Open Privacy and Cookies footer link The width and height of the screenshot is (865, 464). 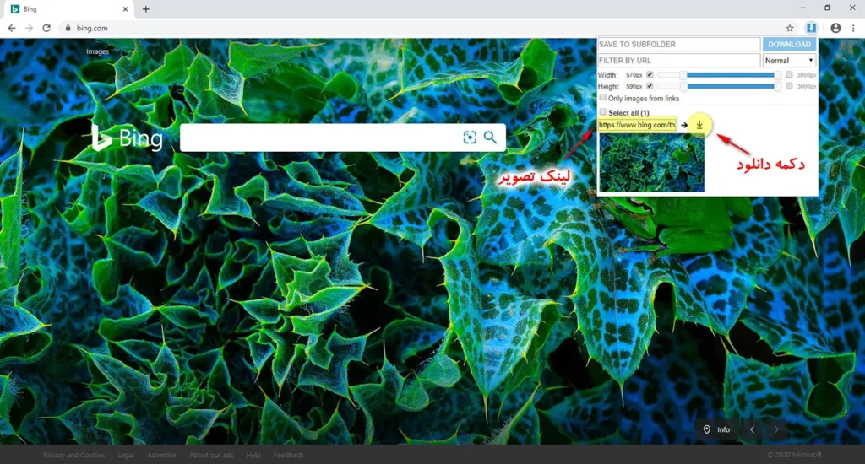[74, 456]
